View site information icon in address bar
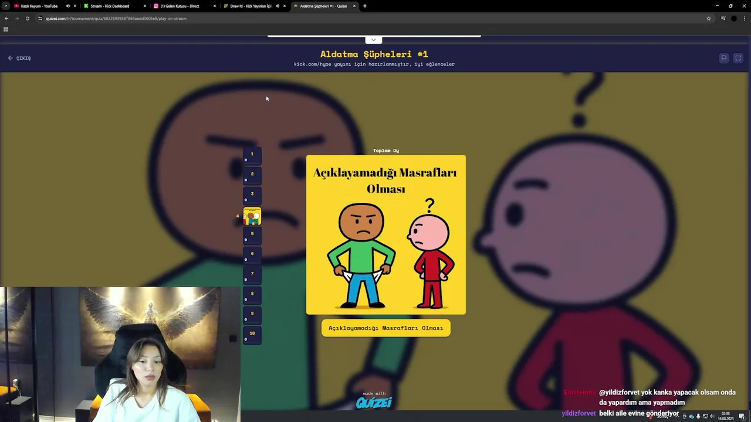 [40, 18]
